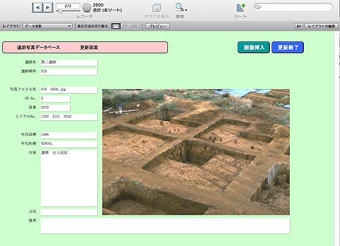Click the Edit Layout button

click(321, 27)
